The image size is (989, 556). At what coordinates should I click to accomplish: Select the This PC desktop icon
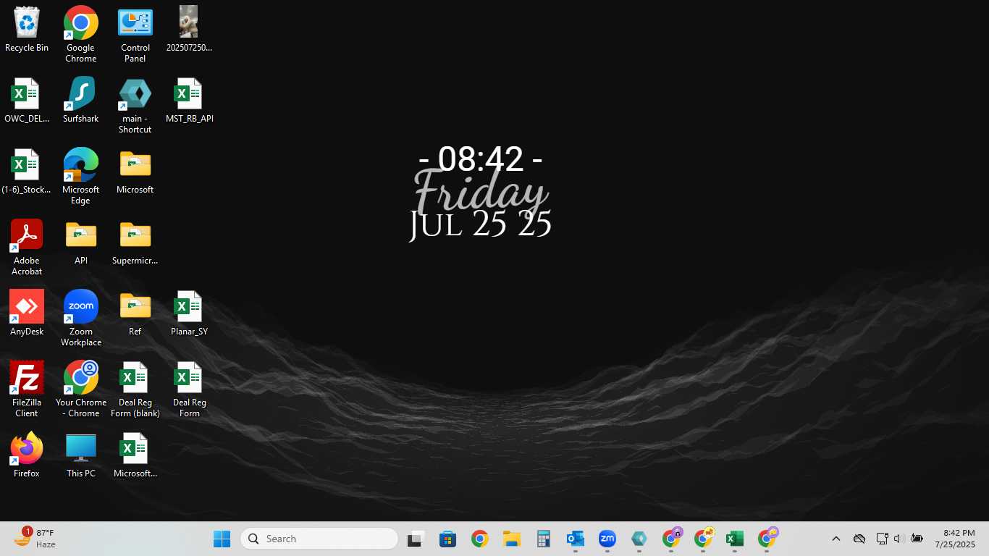pyautogui.click(x=81, y=455)
